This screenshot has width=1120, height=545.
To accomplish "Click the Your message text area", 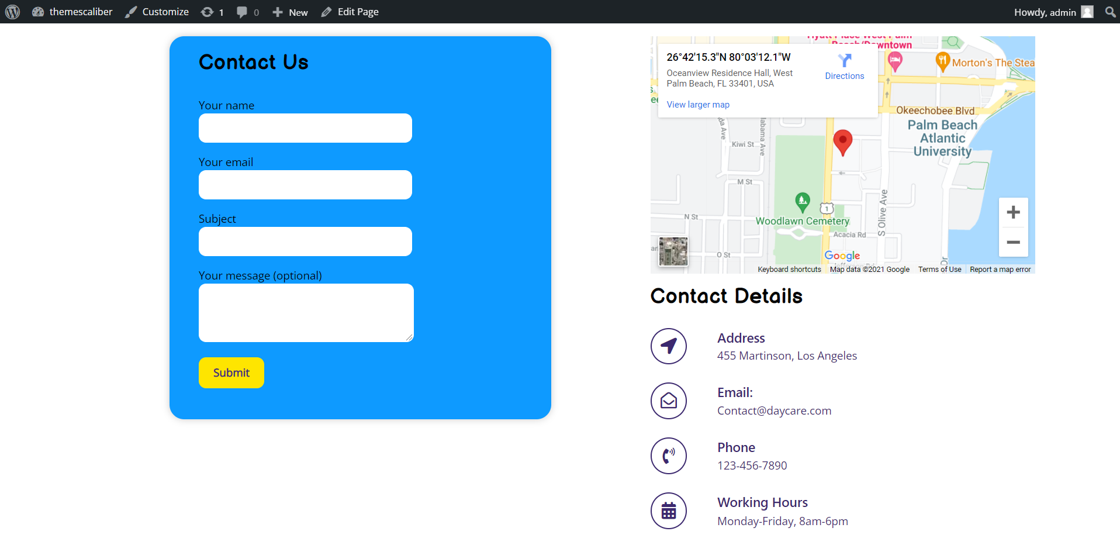I will coord(306,312).
